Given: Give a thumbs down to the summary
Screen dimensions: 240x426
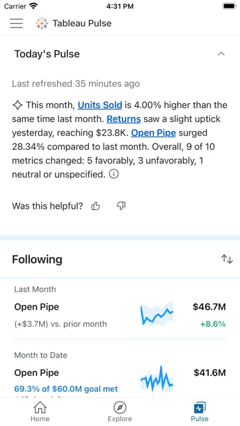Looking at the screenshot, I should 121,206.
